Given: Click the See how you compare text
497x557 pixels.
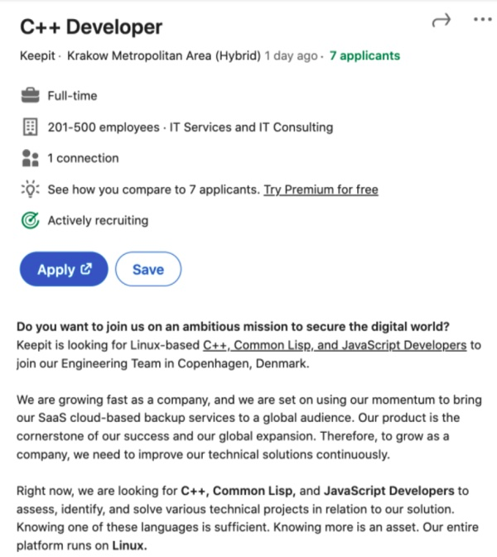Looking at the screenshot, I should (153, 190).
